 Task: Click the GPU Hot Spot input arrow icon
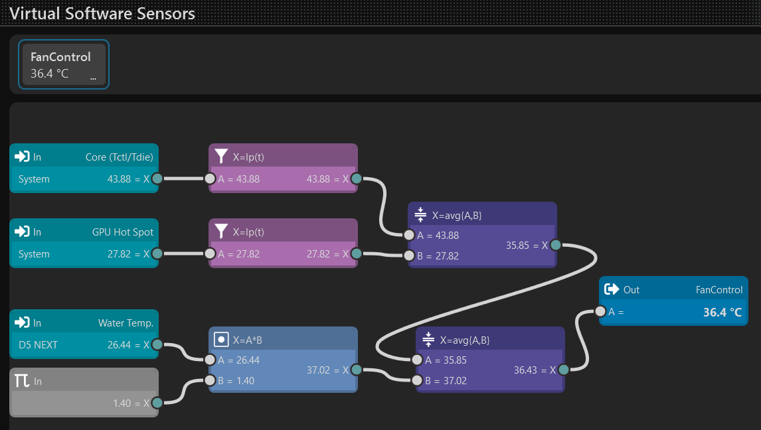22,232
